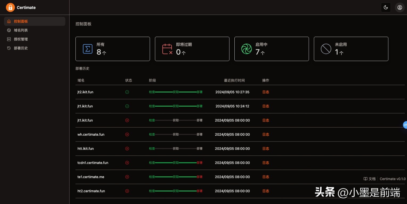This screenshot has width=407, height=204.
Task: Click the 最近执行时间 column header
Action: point(234,80)
